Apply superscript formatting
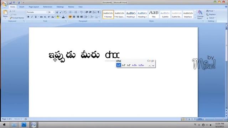The width and height of the screenshot is (228, 128). tap(49, 17)
